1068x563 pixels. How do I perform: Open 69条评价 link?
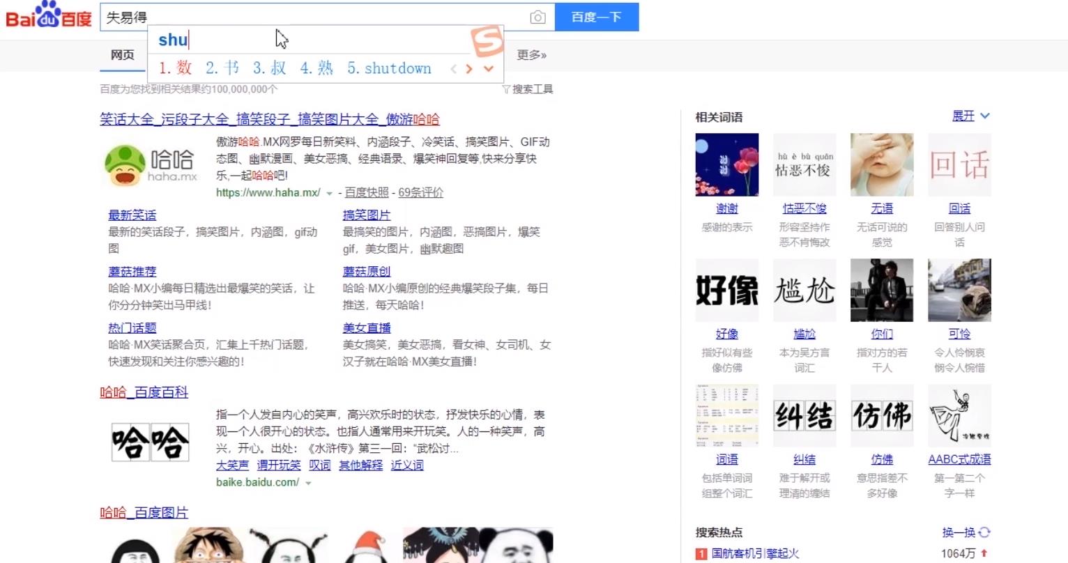tap(420, 192)
